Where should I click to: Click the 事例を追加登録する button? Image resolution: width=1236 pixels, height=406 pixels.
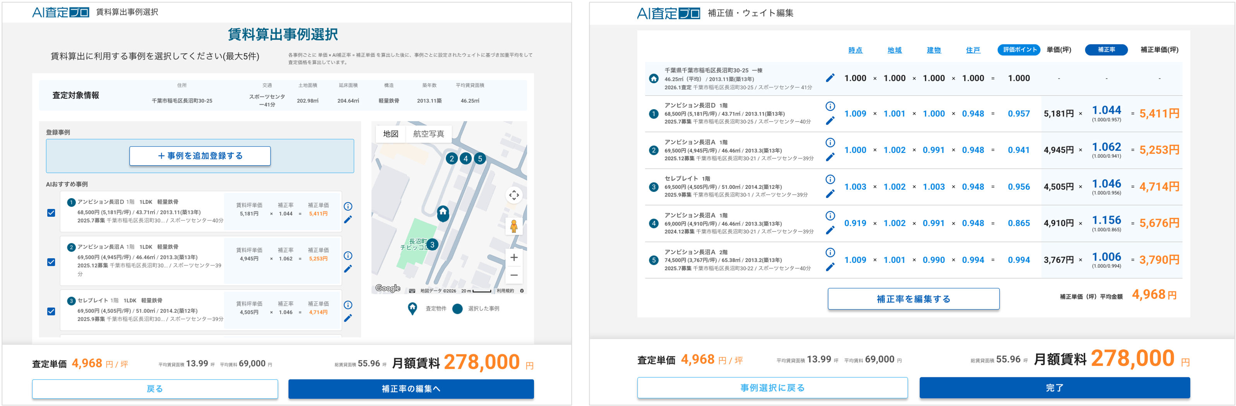(x=200, y=156)
